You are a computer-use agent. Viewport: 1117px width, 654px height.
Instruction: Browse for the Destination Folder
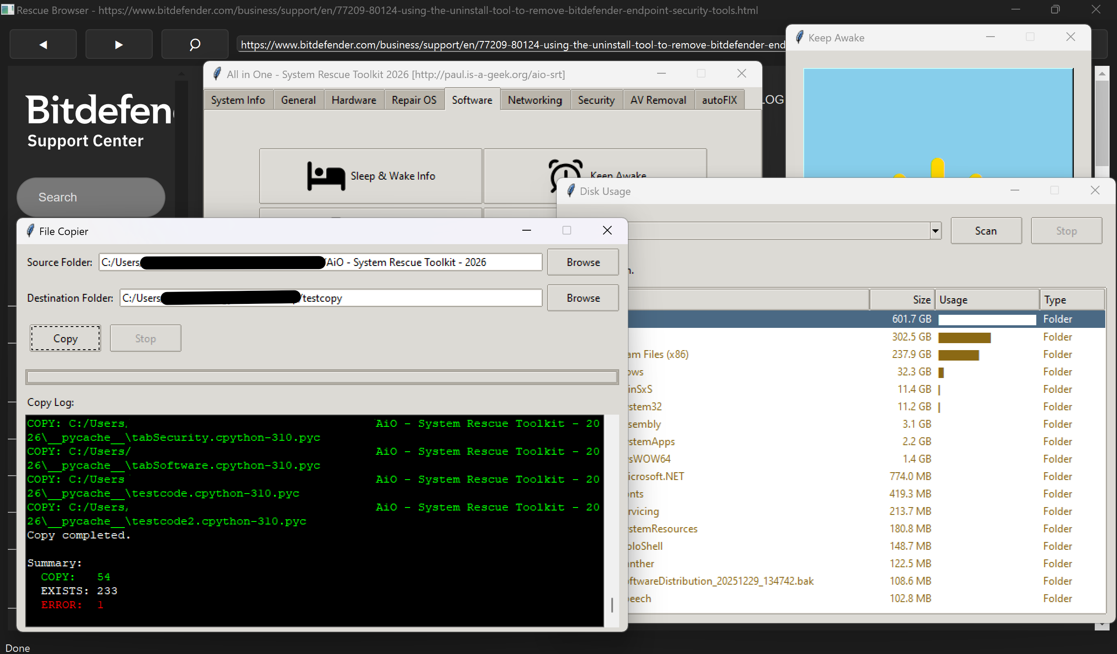(x=582, y=298)
